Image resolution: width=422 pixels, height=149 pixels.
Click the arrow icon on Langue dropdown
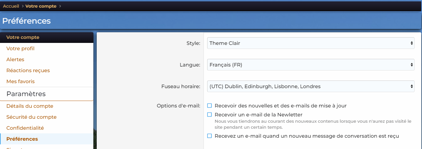click(x=411, y=65)
